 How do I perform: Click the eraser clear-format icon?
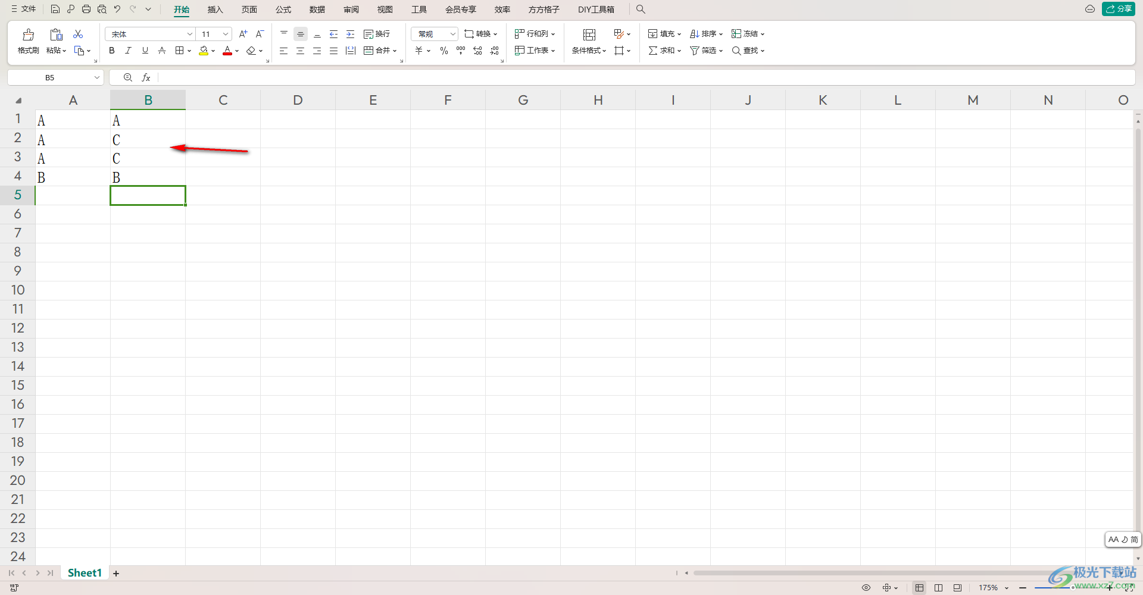(251, 51)
